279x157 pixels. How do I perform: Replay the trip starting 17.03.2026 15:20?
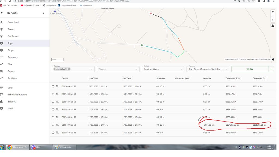pyautogui.click(x=57, y=102)
